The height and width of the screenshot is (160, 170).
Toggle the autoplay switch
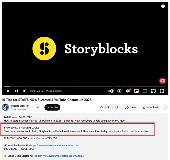pyautogui.click(x=110, y=91)
